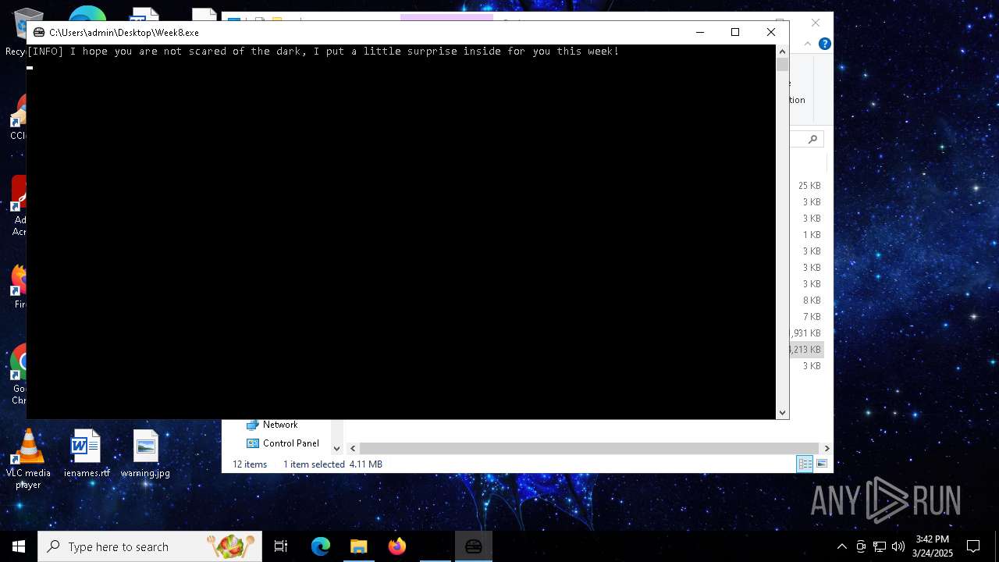
Task: Select Control Panel in Explorer navigation pane
Action: tap(283, 443)
